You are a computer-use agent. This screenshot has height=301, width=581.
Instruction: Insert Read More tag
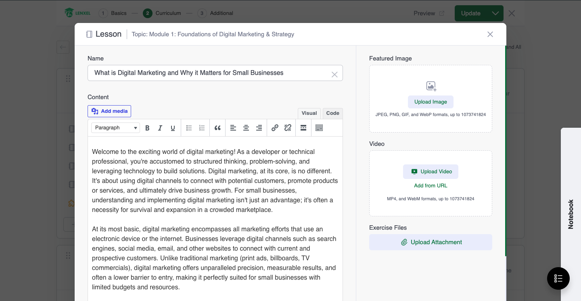click(303, 128)
